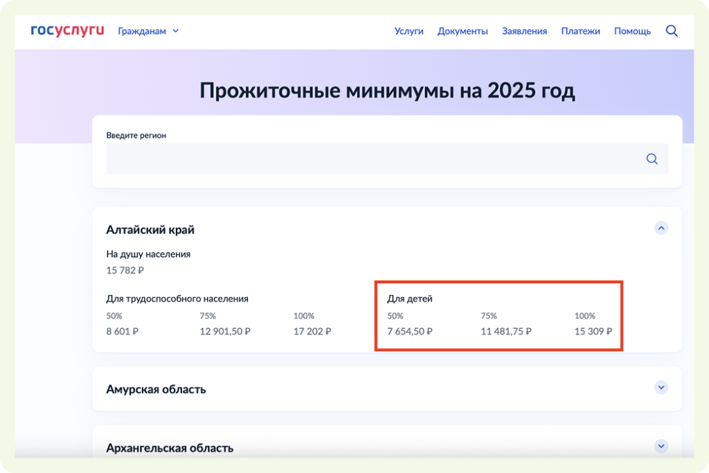
Task: Open site search via header magnifier icon
Action: pyautogui.click(x=671, y=31)
